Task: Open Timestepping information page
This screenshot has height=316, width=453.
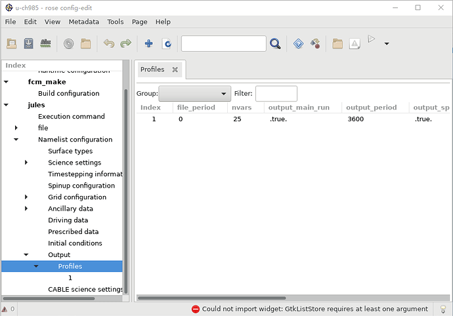Action: click(85, 174)
